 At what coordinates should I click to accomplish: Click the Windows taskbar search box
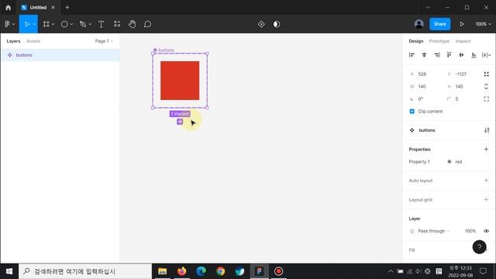[x=85, y=271]
